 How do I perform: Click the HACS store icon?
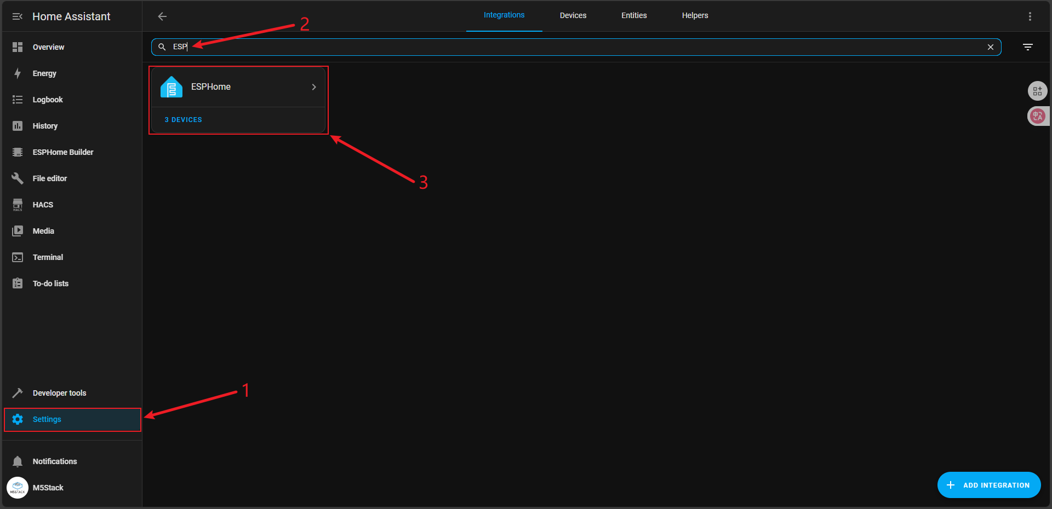pos(18,205)
